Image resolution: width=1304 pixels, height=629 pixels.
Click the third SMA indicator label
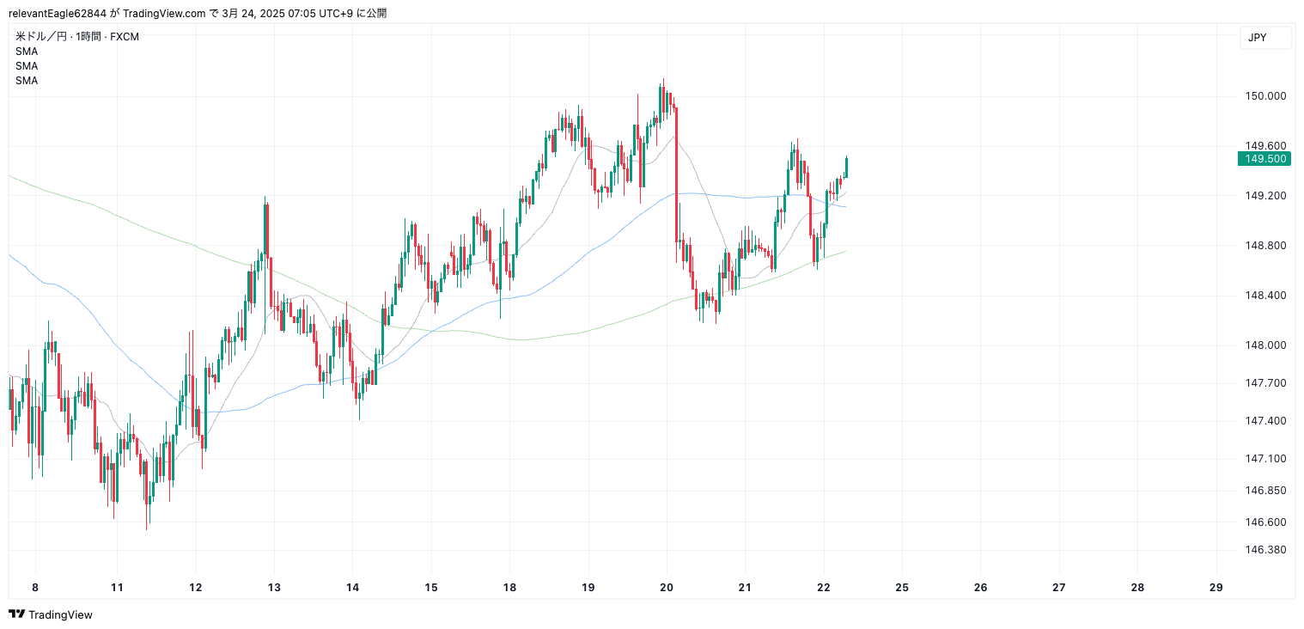[x=27, y=81]
